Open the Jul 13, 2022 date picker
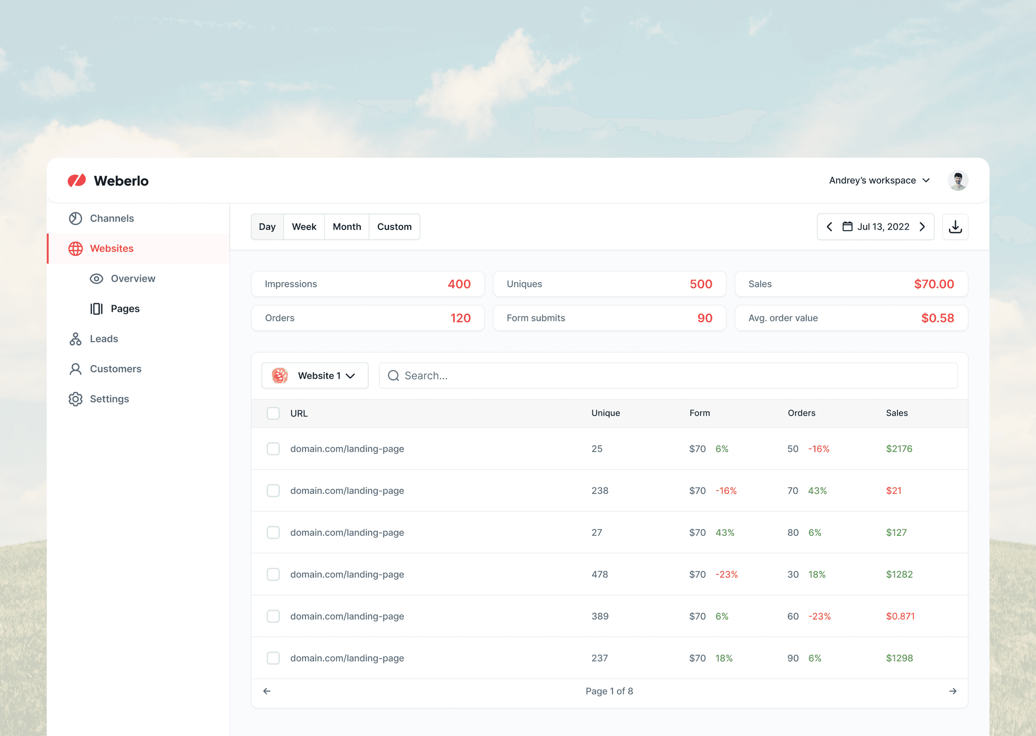The height and width of the screenshot is (736, 1036). tap(876, 227)
